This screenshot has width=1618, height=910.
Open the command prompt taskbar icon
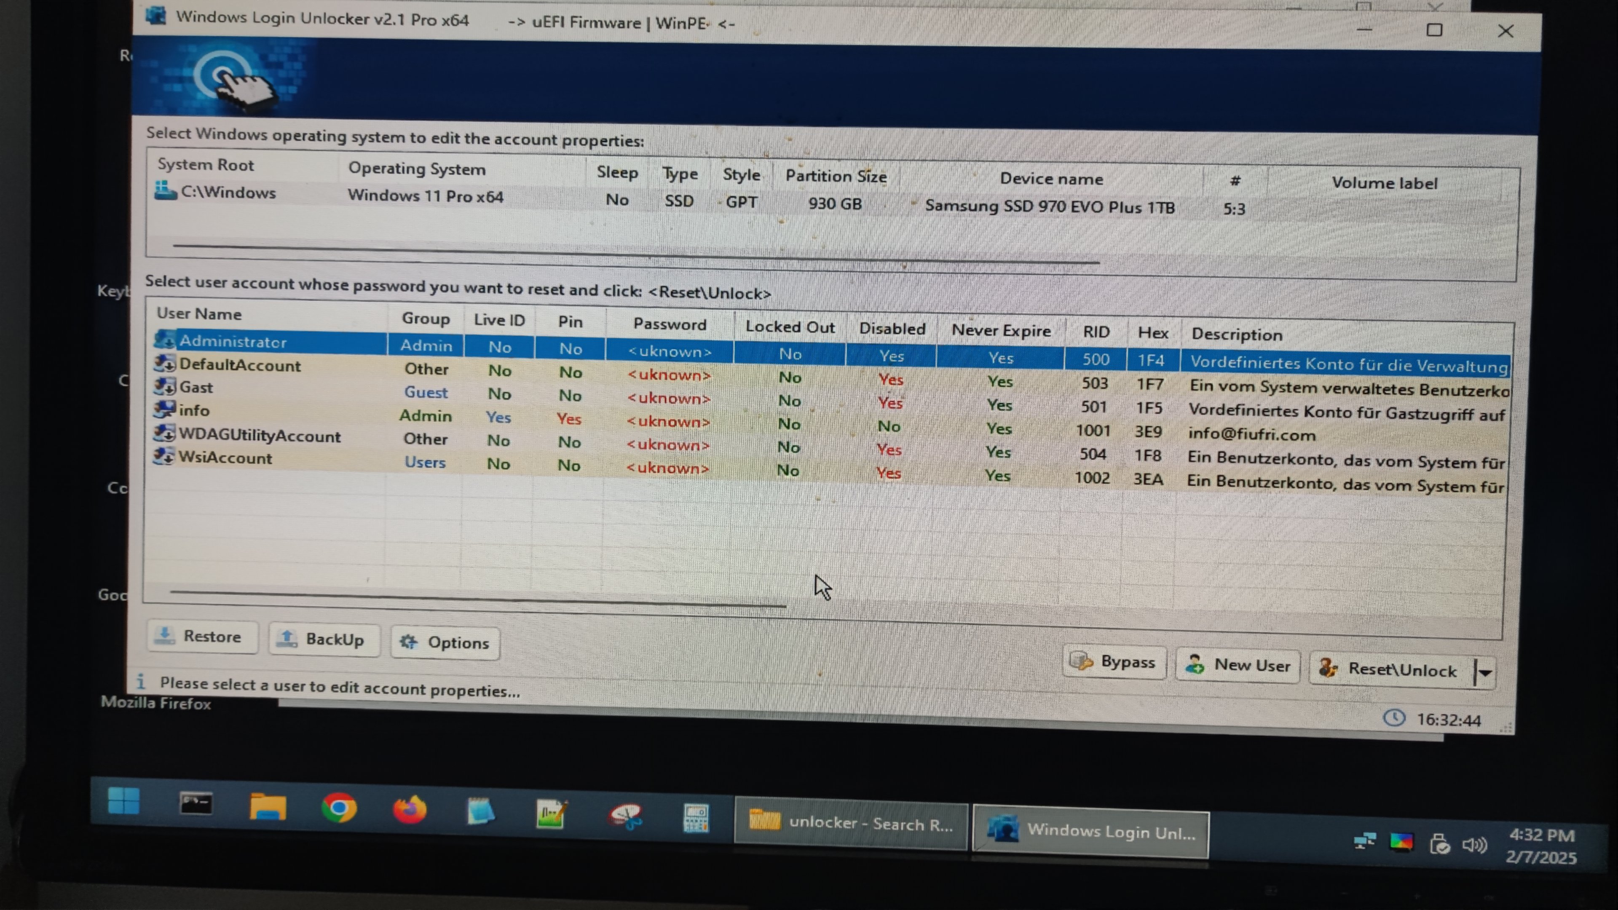coord(196,803)
